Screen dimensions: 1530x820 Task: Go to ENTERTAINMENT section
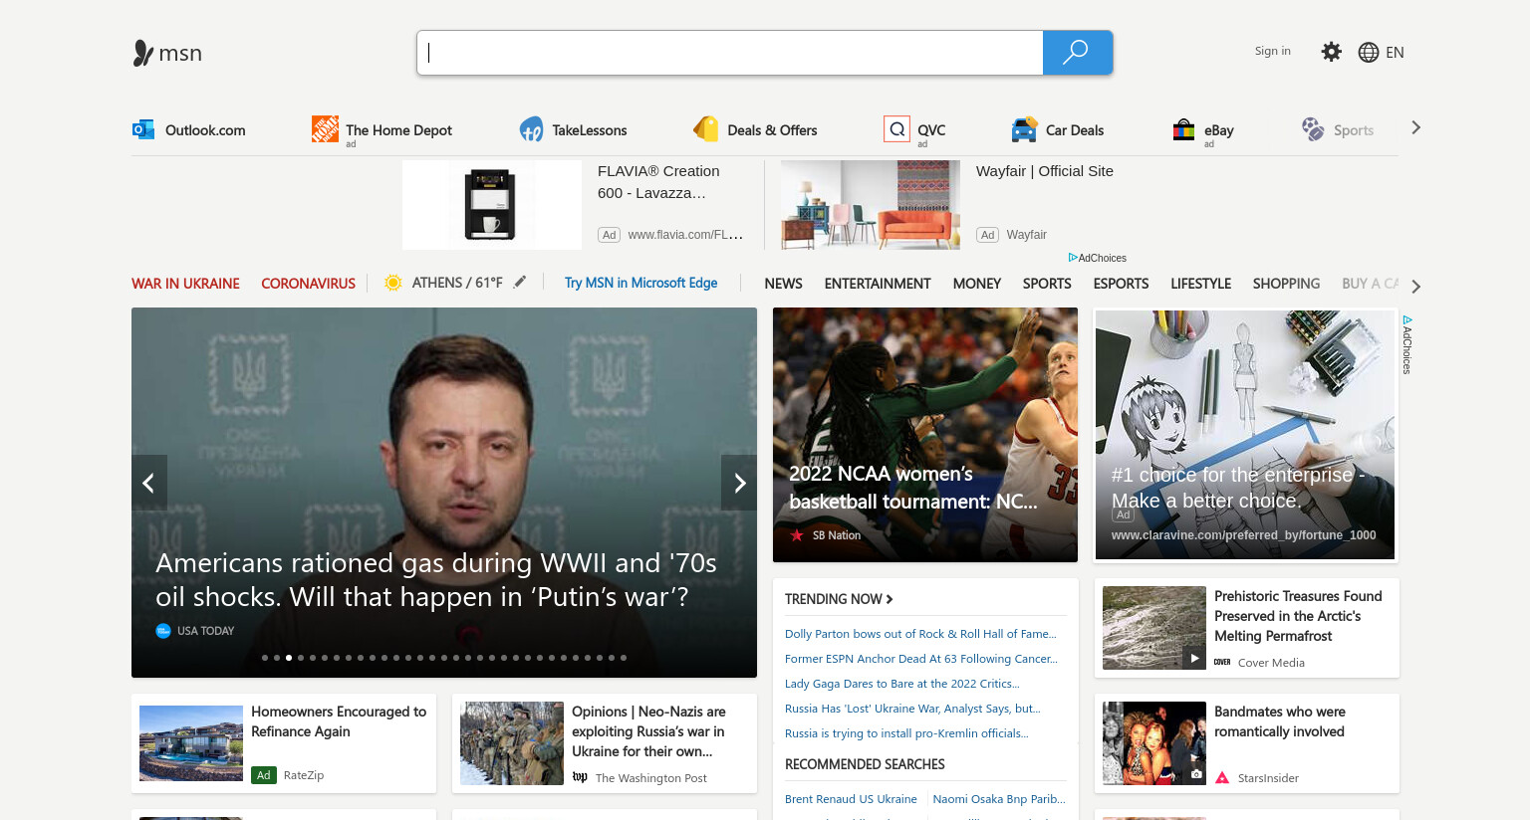click(878, 284)
